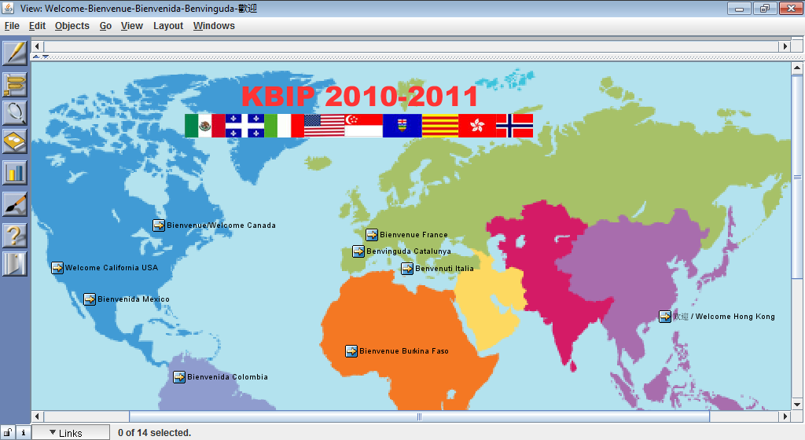Open the bar chart analysis tool

pyautogui.click(x=15, y=172)
